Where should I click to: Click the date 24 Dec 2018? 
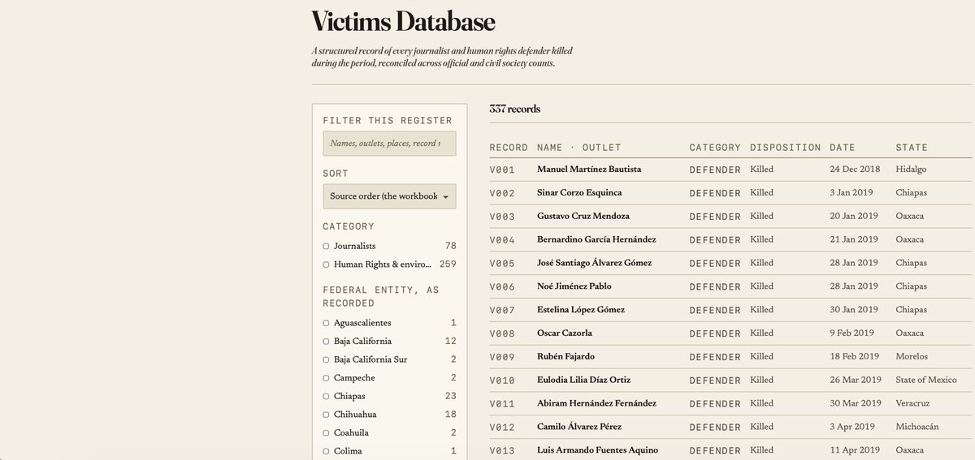click(x=855, y=170)
